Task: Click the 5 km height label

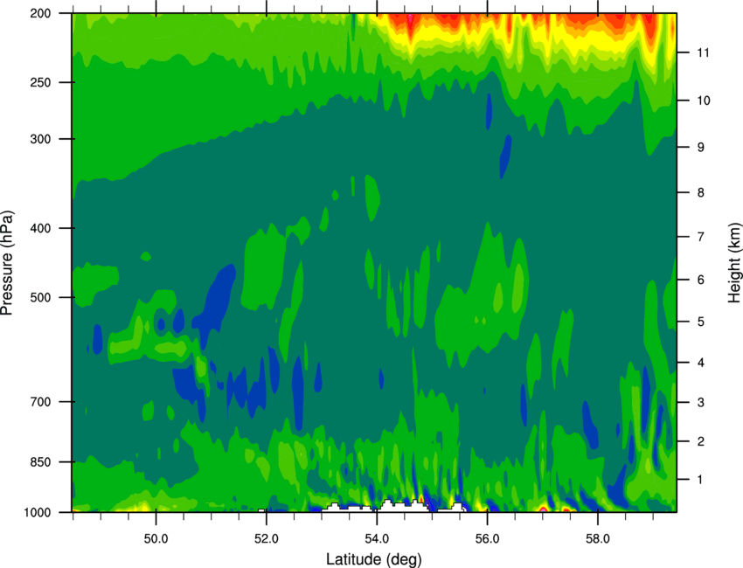Action: [700, 322]
